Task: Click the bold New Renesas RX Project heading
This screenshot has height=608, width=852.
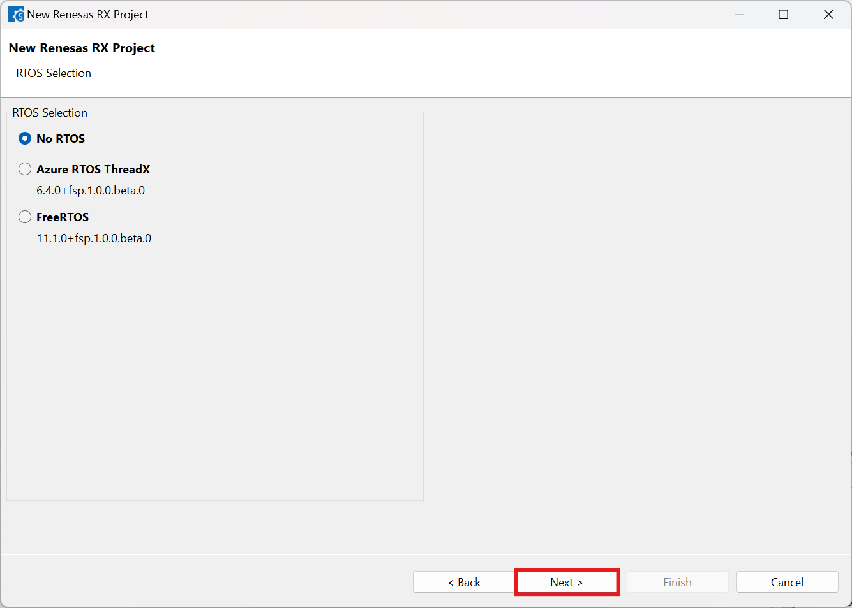Action: click(82, 48)
